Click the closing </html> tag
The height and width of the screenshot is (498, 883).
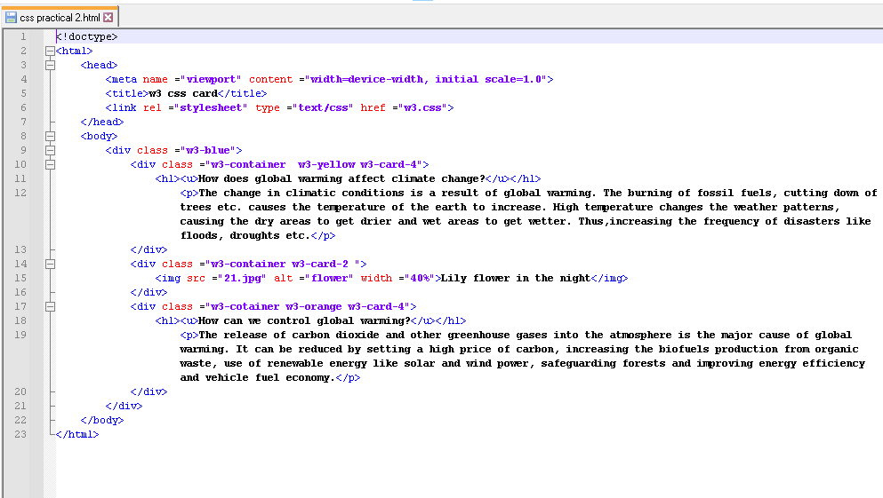76,434
